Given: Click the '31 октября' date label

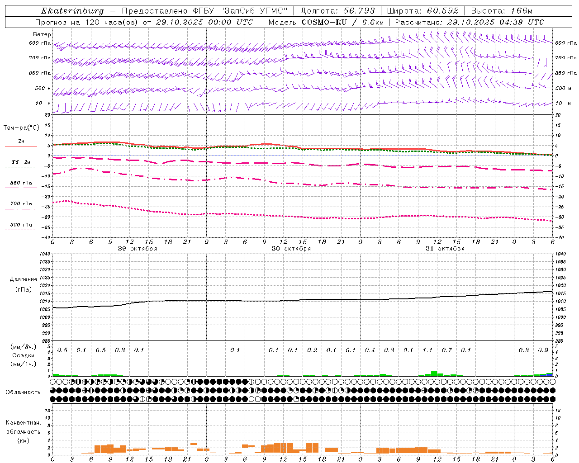Looking at the screenshot, I should 445,249.
